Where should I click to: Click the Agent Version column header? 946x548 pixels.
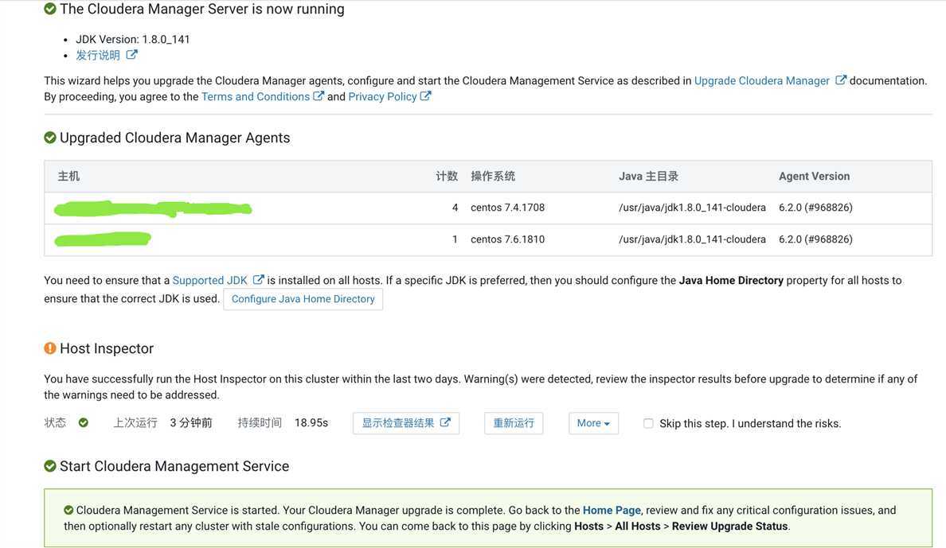(x=814, y=176)
